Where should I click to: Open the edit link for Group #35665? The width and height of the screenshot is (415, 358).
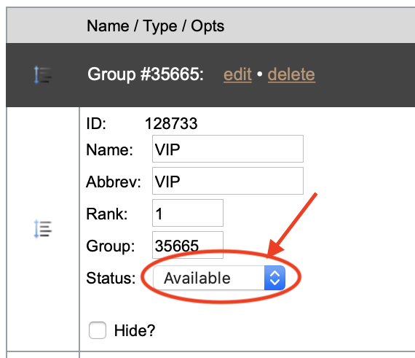(x=237, y=74)
